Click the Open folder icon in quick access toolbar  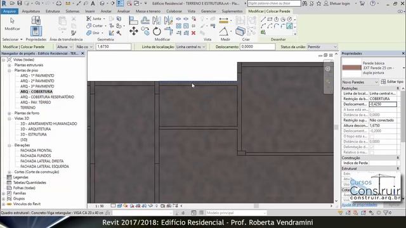click(x=12, y=3)
